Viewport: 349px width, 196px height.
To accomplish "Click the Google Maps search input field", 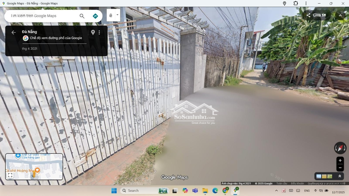I will [x=42, y=16].
